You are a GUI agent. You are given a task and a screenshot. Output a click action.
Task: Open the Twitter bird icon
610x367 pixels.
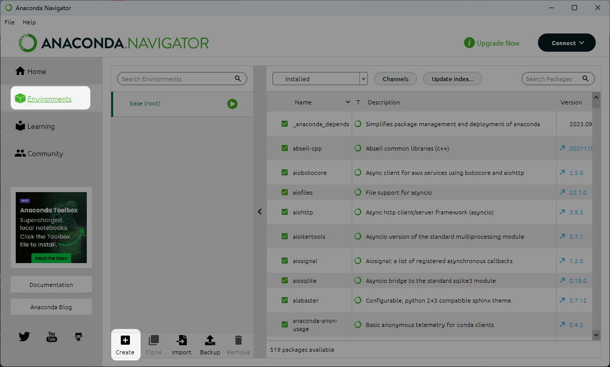click(x=24, y=336)
